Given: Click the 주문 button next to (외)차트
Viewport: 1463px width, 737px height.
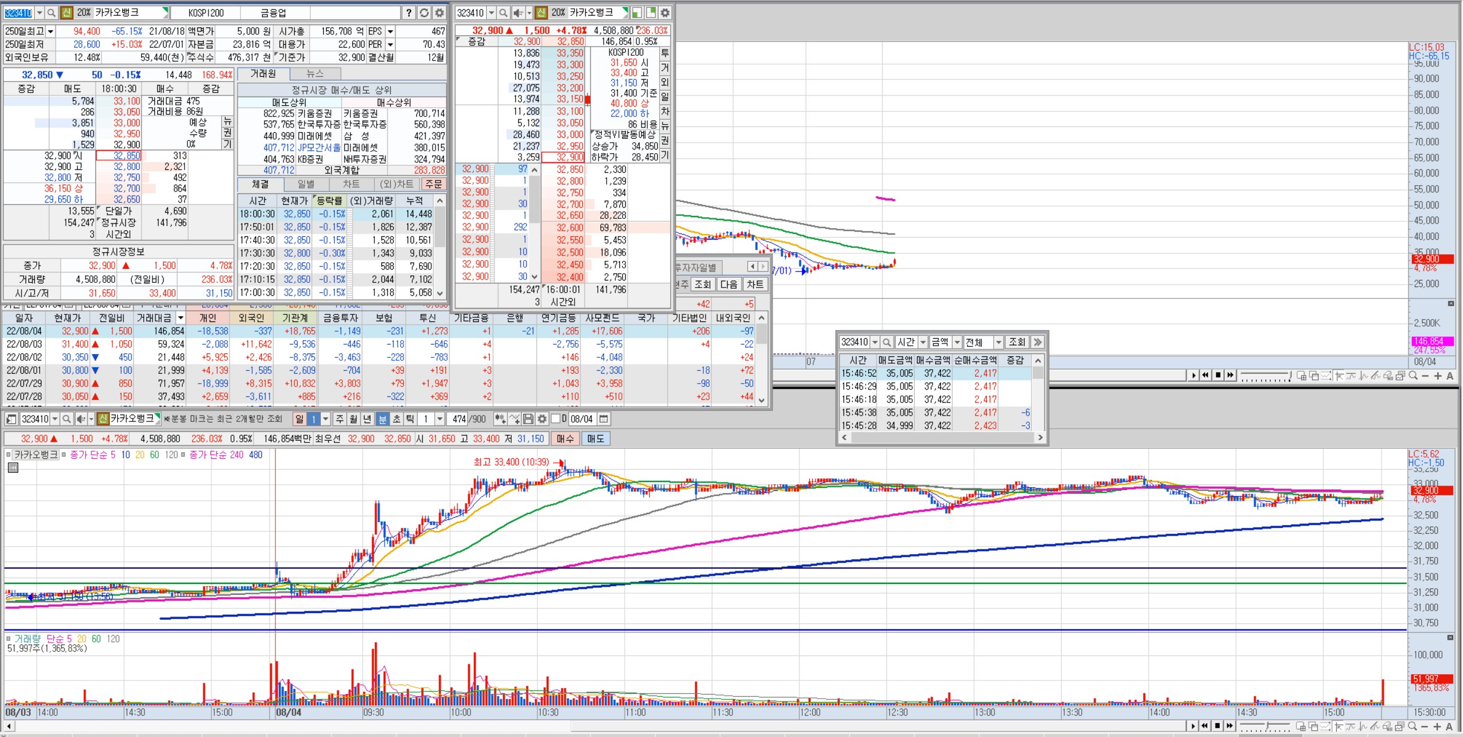Looking at the screenshot, I should coord(433,184).
